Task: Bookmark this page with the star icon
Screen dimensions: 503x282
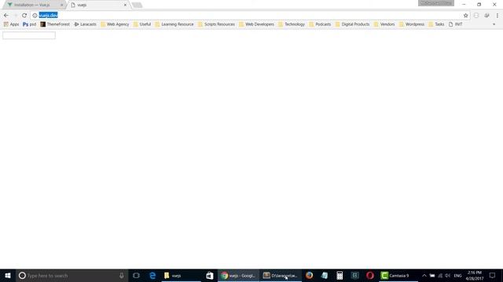Action: (x=465, y=16)
